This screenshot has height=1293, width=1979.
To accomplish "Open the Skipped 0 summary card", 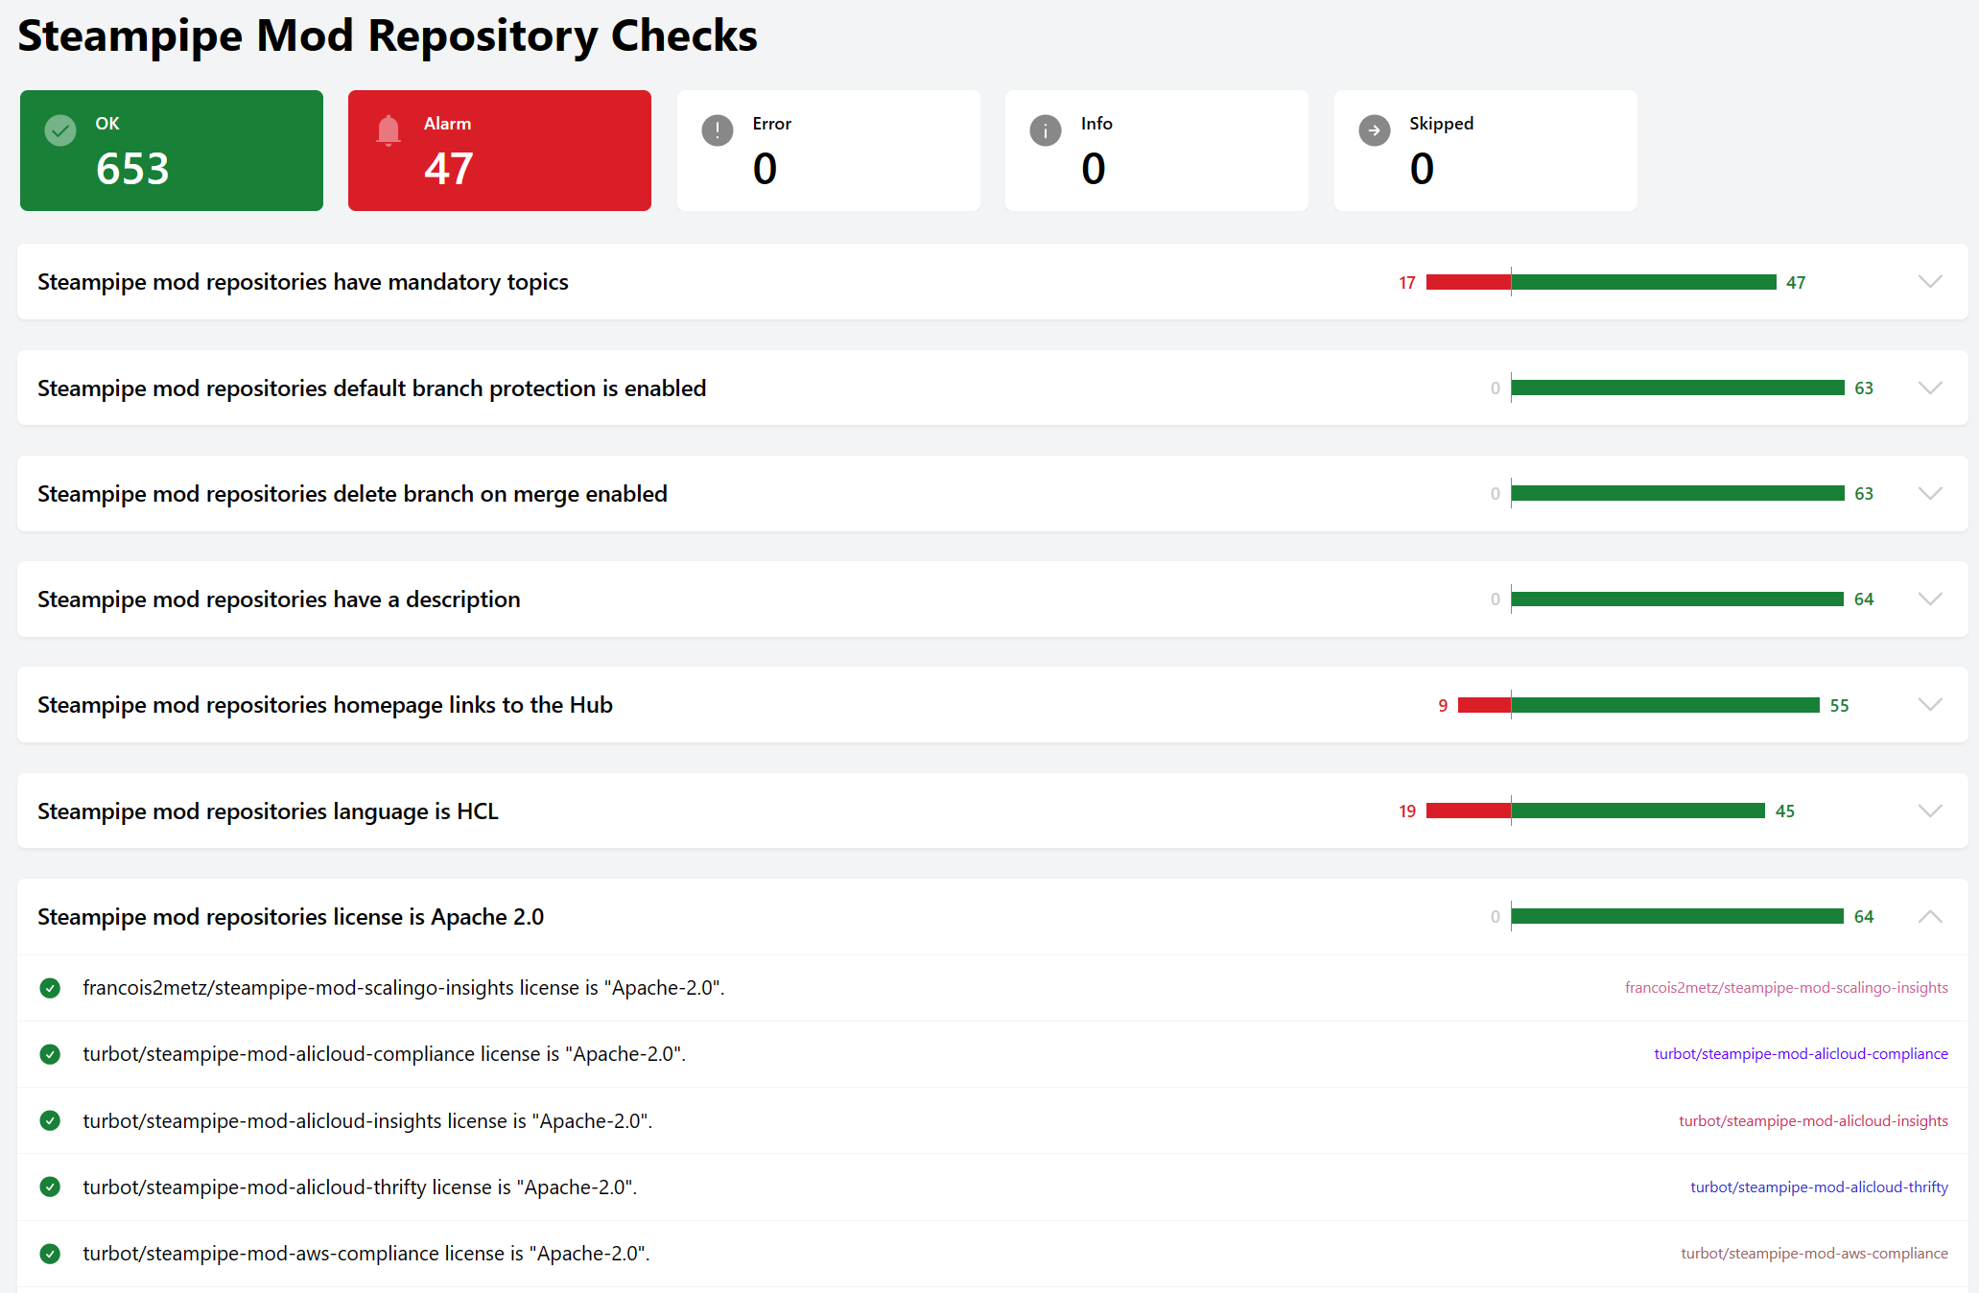I will [x=1486, y=151].
